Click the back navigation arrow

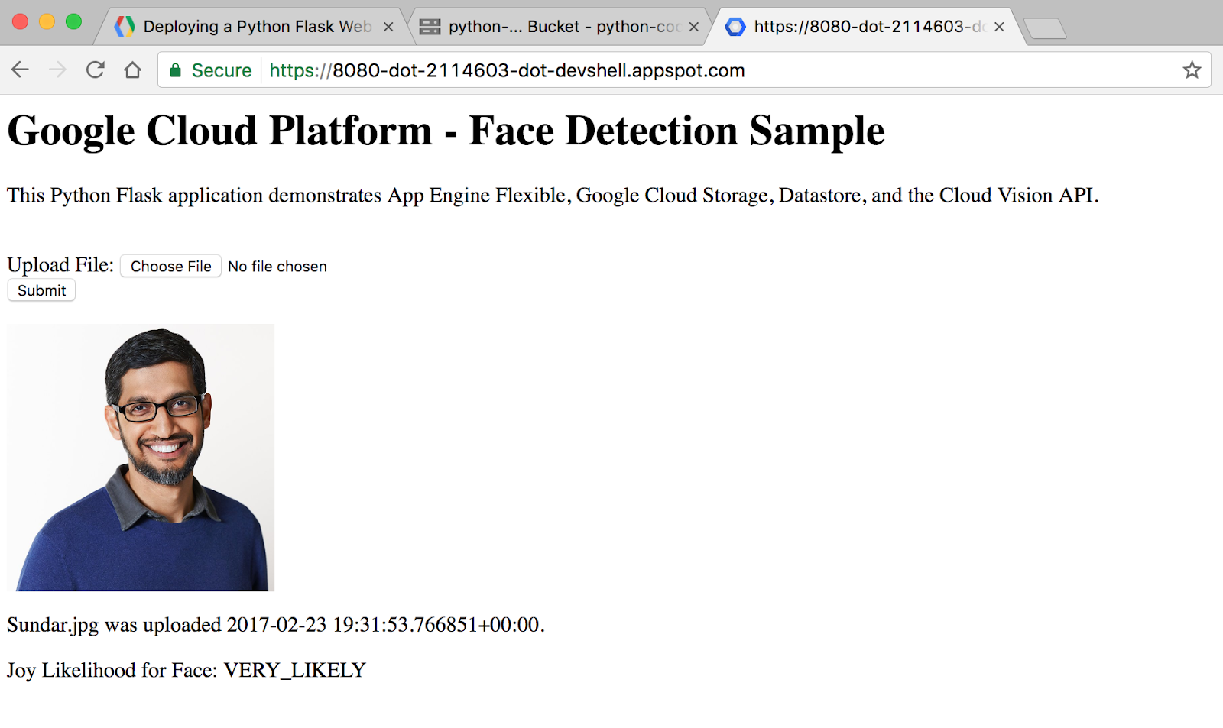19,70
